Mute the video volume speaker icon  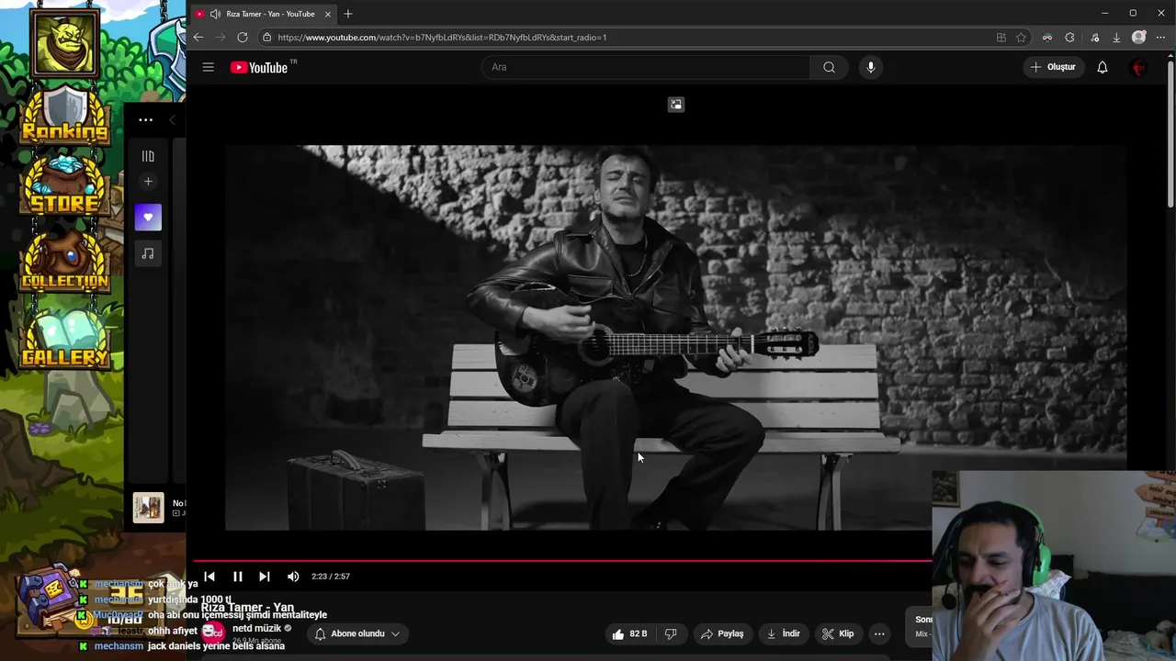pyautogui.click(x=293, y=577)
